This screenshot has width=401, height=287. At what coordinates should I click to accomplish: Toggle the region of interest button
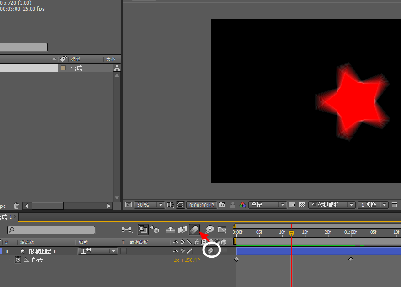point(181,205)
